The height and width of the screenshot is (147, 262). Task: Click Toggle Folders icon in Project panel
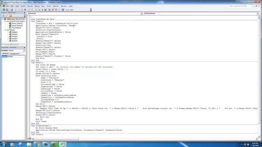(x=10, y=16)
